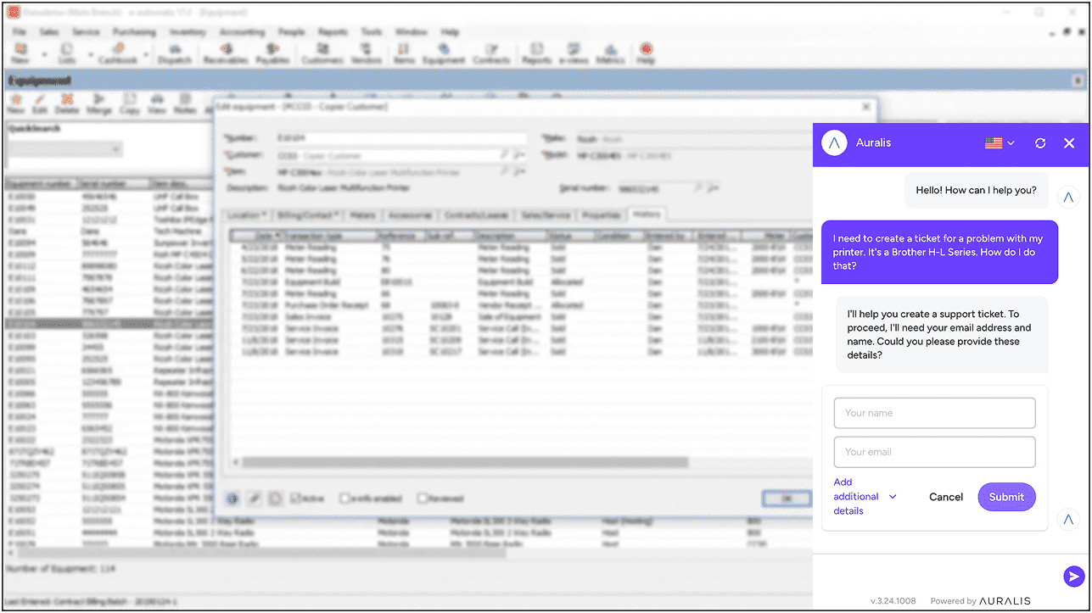1092x613 pixels.
Task: Click the Auralis logo in chat header
Action: (835, 143)
